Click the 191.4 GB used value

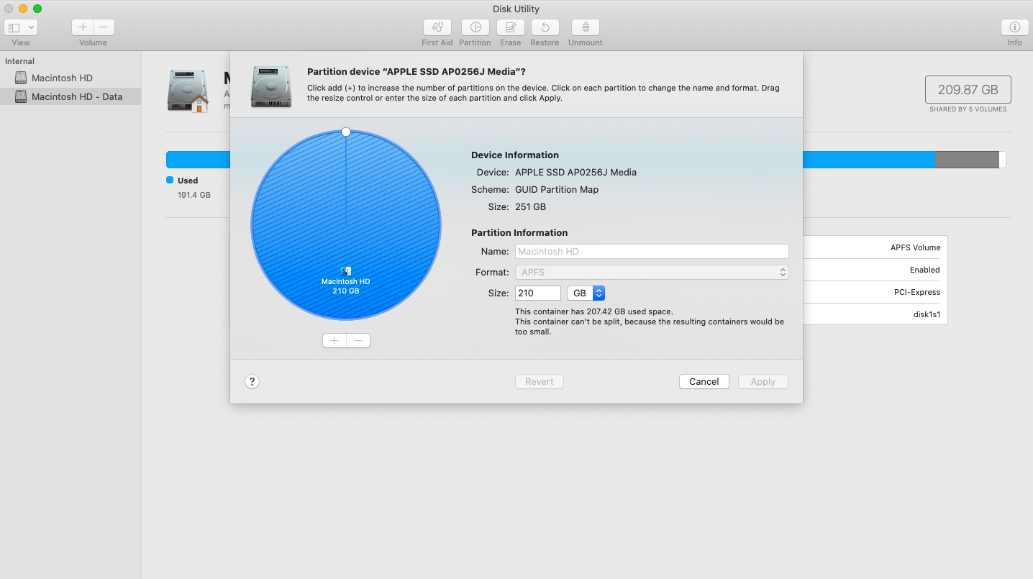194,195
